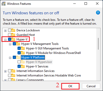Collapse the Hyper-V Platform node
This screenshot has width=103, height=91.
[x=10, y=58]
